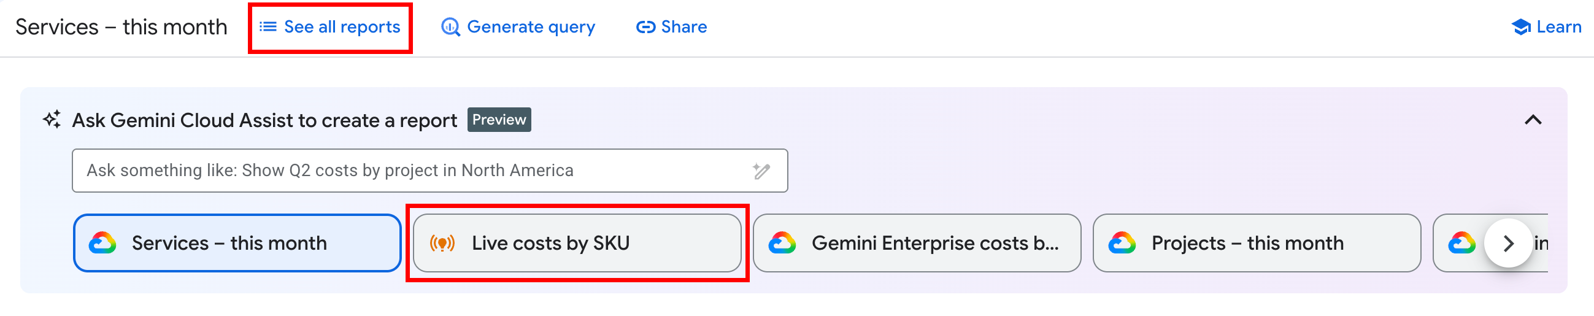Click the magic pencil icon in prompt box
1594x316 pixels.
coord(760,171)
